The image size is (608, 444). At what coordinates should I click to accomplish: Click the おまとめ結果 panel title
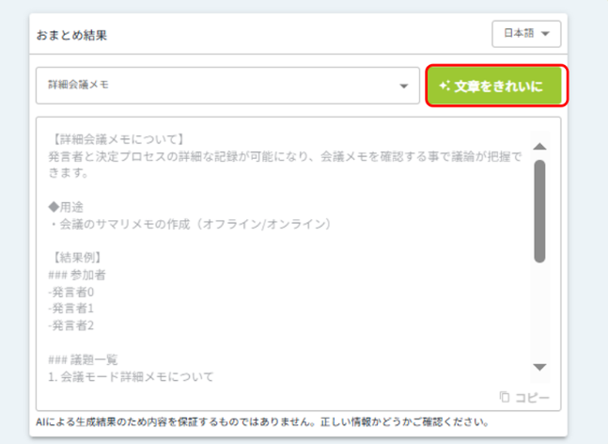[x=74, y=34]
